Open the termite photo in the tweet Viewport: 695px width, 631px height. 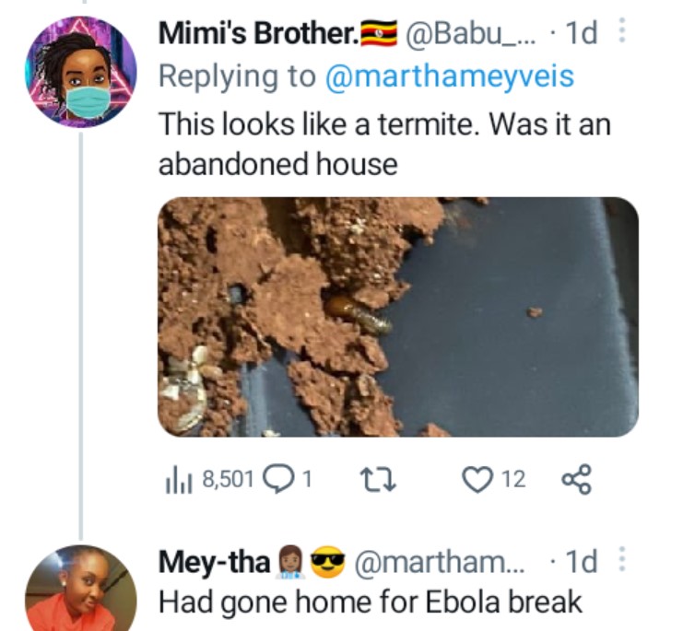tap(397, 316)
